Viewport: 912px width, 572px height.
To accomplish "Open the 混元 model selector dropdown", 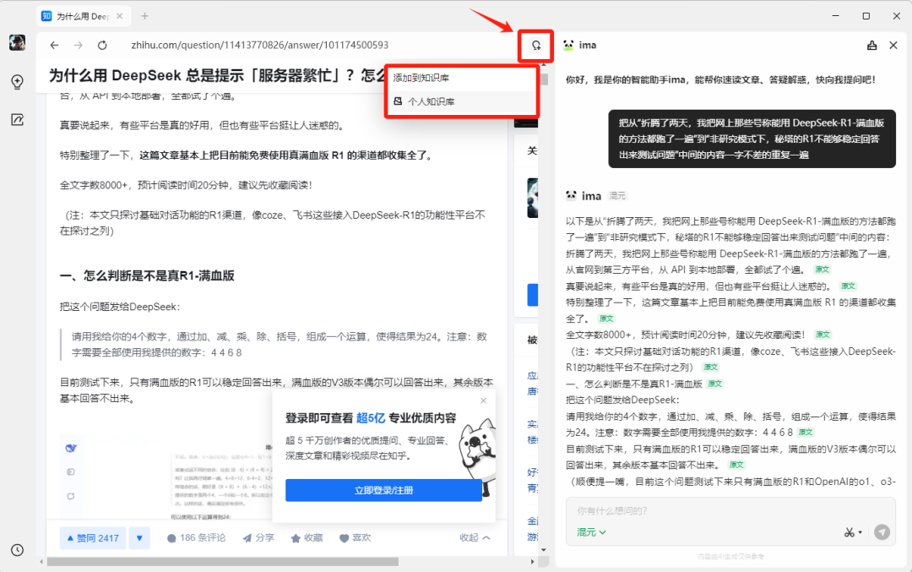I will pyautogui.click(x=591, y=531).
